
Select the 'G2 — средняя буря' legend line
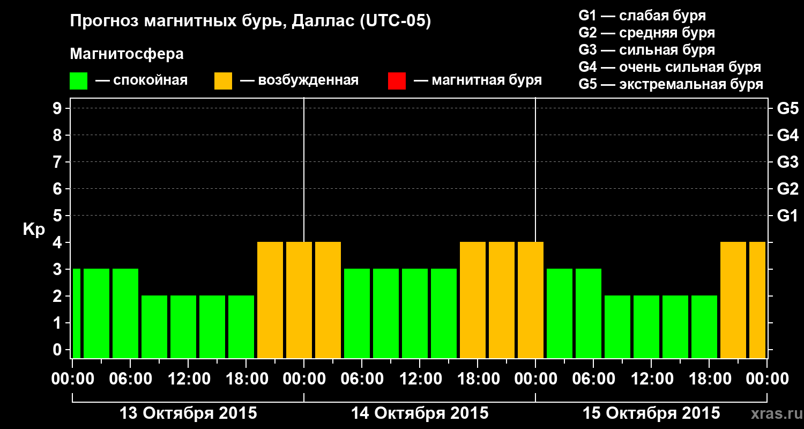(x=646, y=33)
